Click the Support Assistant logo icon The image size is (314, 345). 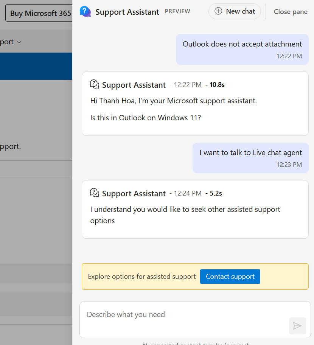point(85,11)
